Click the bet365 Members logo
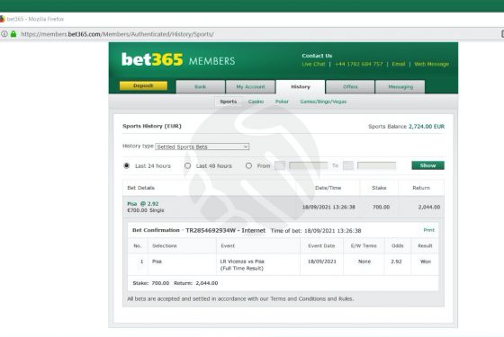 (x=178, y=59)
